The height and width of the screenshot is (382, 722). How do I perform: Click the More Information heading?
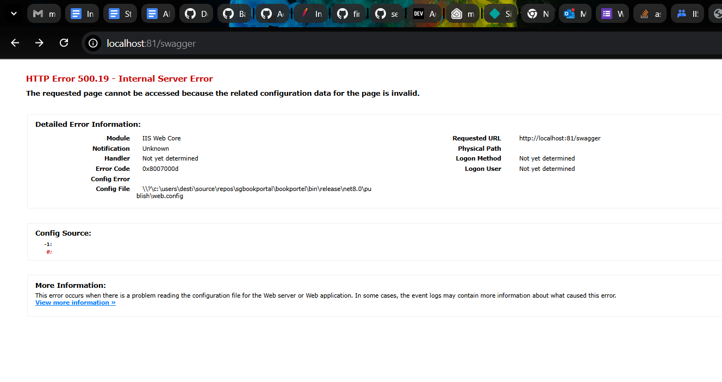71,286
